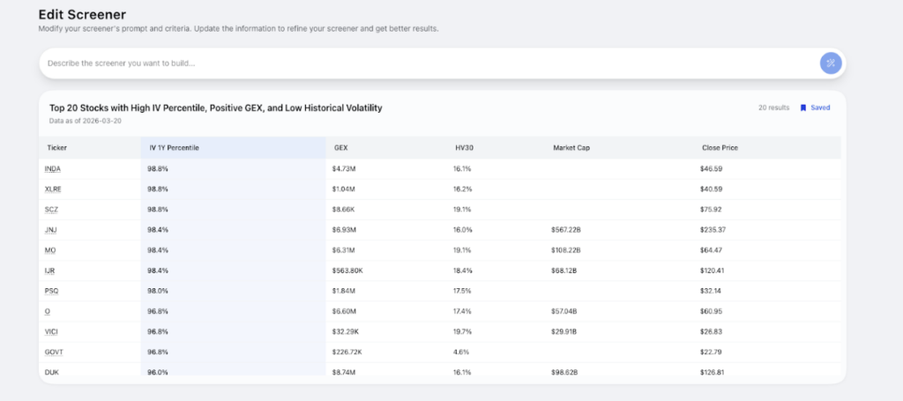
Task: Click MO GEX value $6.31M
Action: point(344,250)
